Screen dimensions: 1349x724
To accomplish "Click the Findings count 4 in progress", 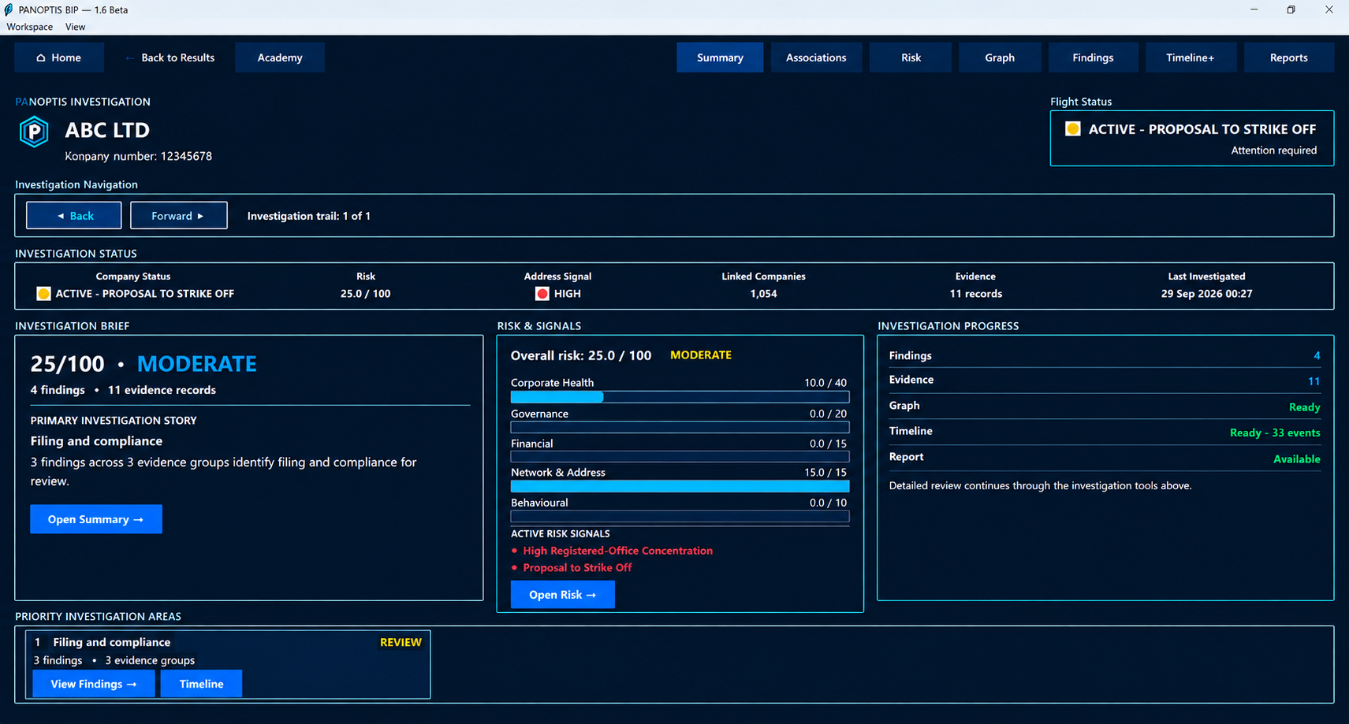I will (1317, 356).
